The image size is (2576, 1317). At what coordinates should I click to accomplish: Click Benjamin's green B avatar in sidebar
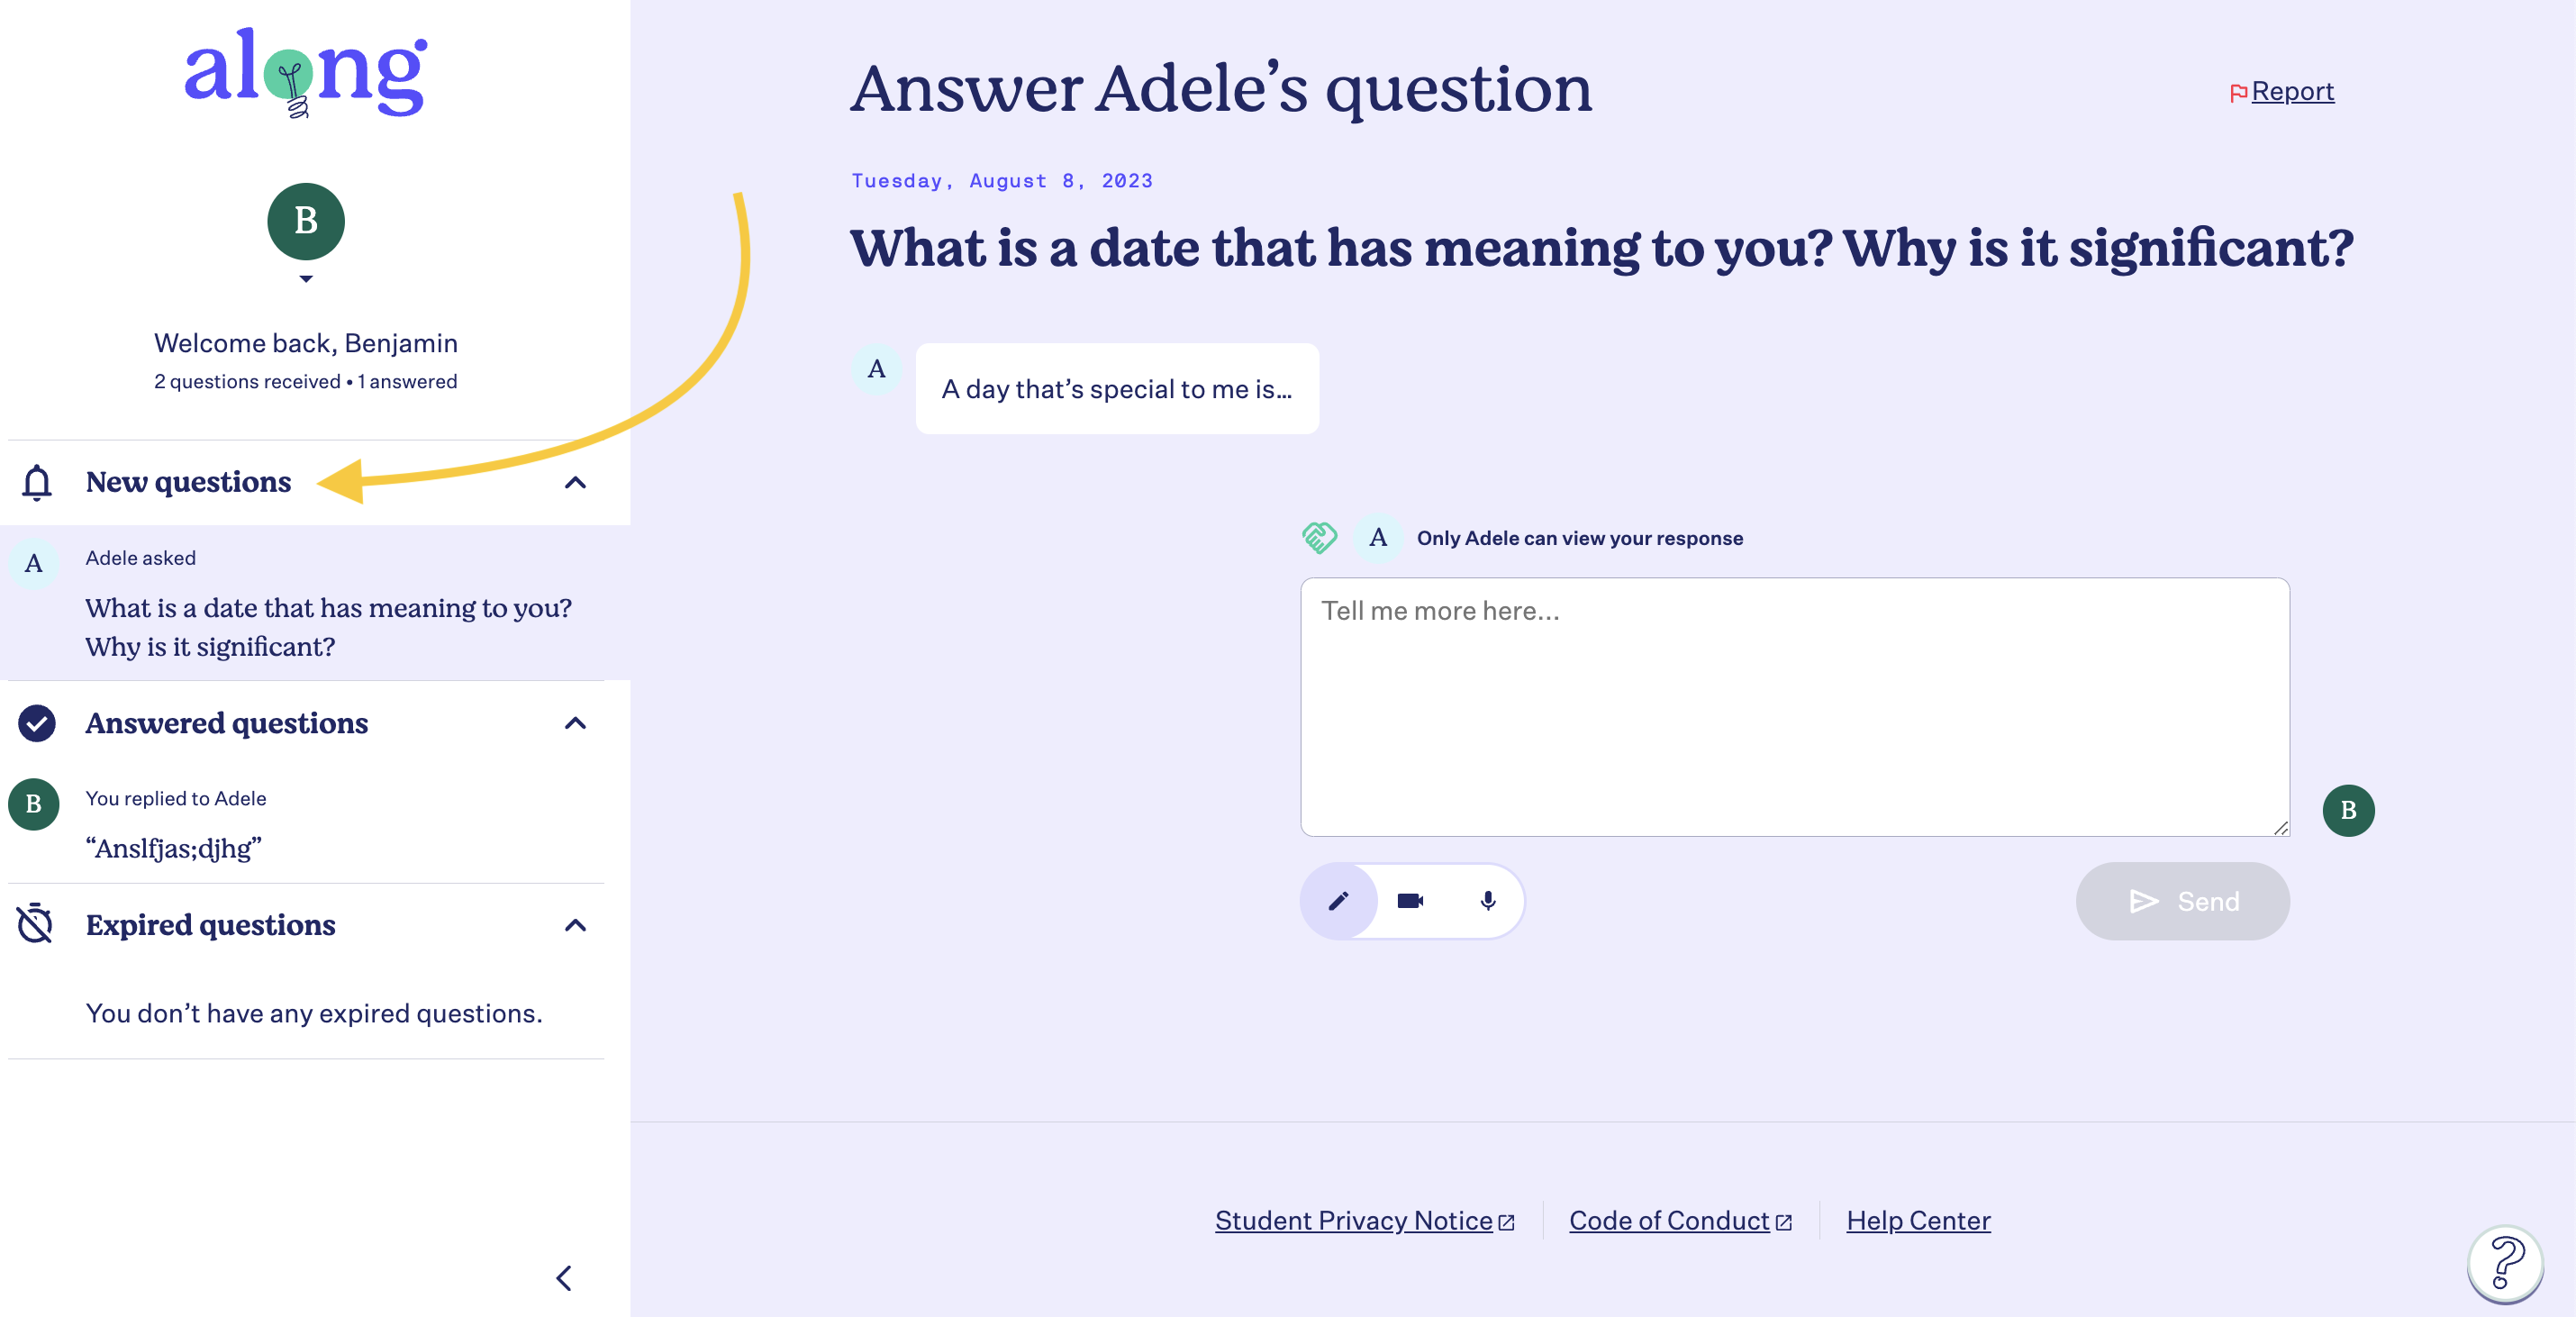[x=306, y=221]
